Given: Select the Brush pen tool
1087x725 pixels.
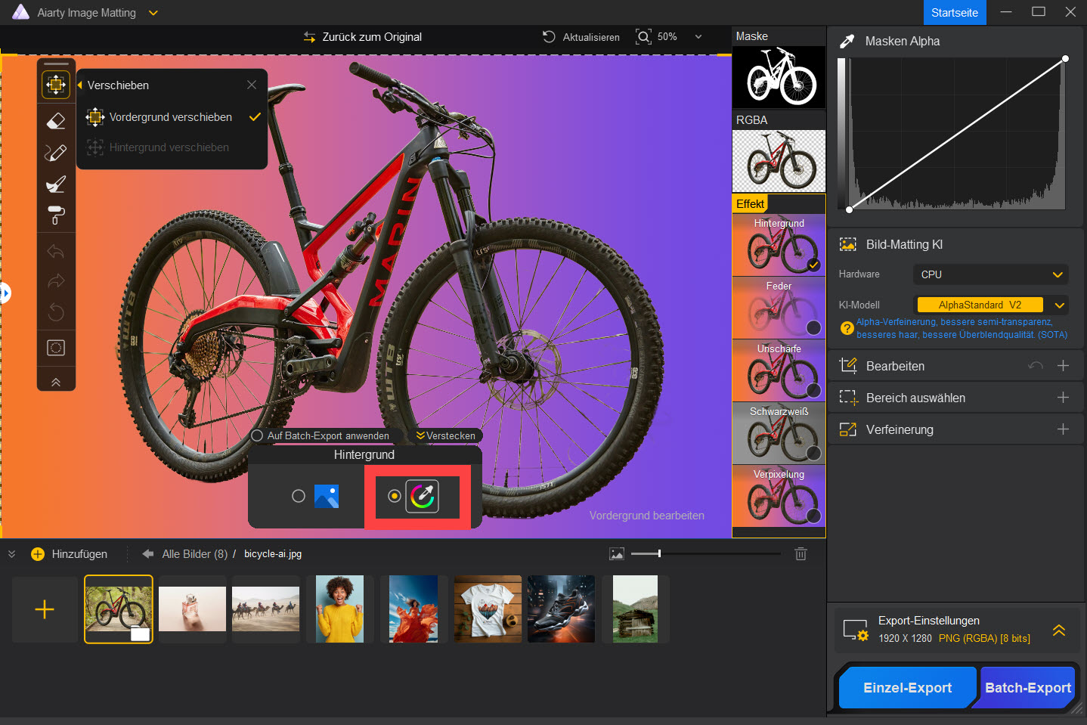Looking at the screenshot, I should pyautogui.click(x=56, y=153).
